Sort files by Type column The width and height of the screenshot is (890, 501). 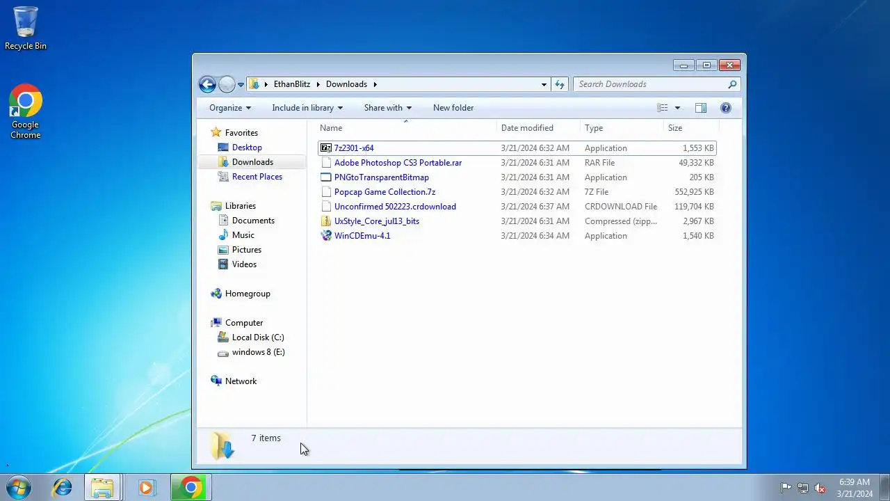coord(622,128)
